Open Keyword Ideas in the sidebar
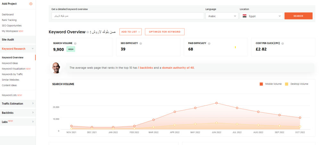 [x=10, y=63]
